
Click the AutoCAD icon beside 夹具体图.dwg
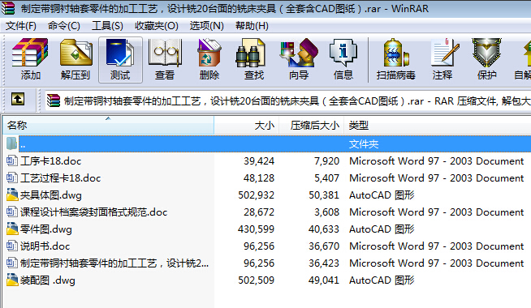click(x=12, y=195)
